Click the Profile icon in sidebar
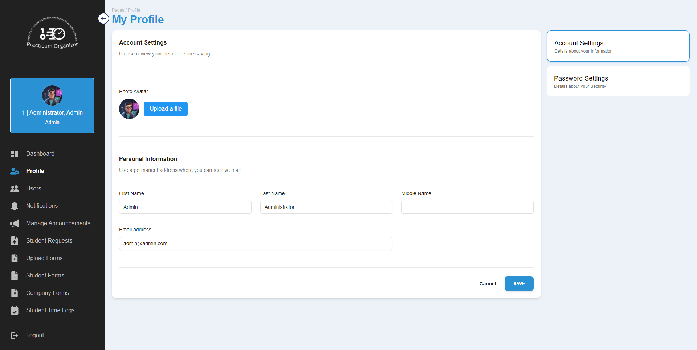This screenshot has height=350, width=697. (x=14, y=171)
